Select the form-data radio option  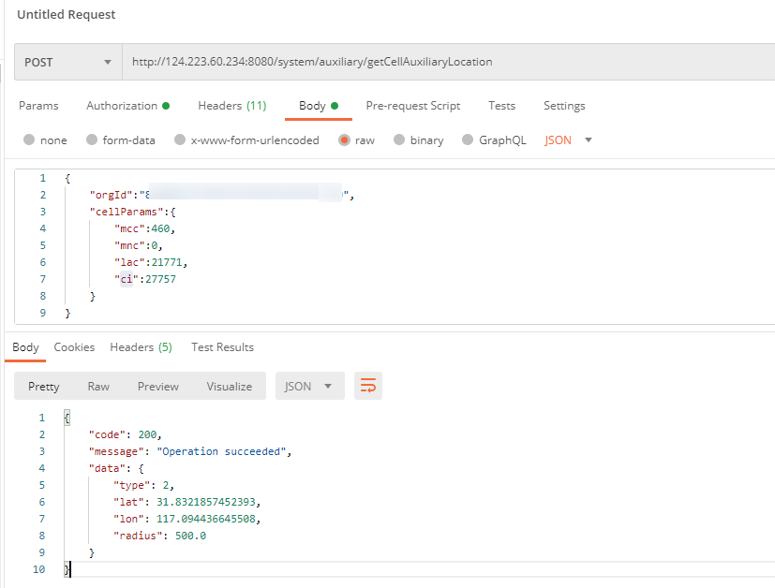(x=92, y=140)
